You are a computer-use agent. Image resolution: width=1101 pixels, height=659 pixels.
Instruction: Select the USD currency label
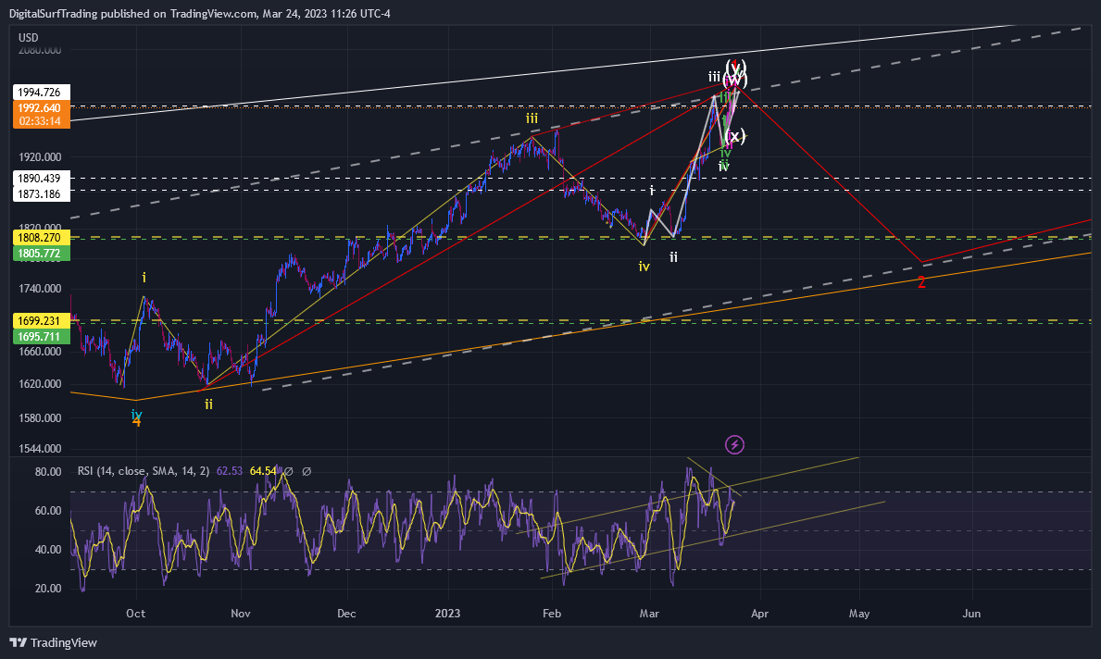(28, 37)
